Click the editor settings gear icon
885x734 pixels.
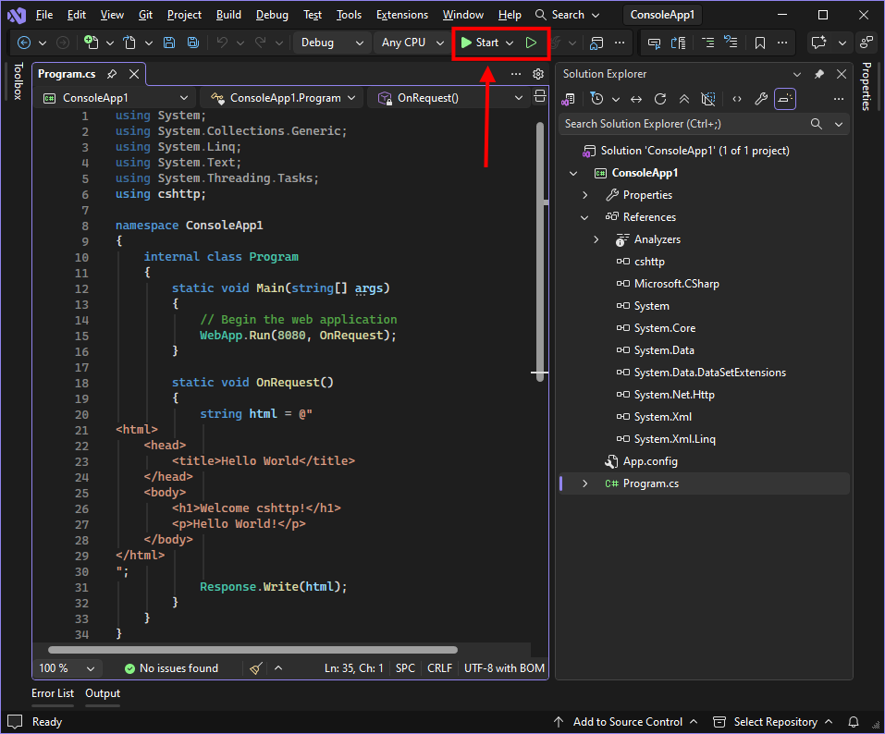click(x=538, y=74)
